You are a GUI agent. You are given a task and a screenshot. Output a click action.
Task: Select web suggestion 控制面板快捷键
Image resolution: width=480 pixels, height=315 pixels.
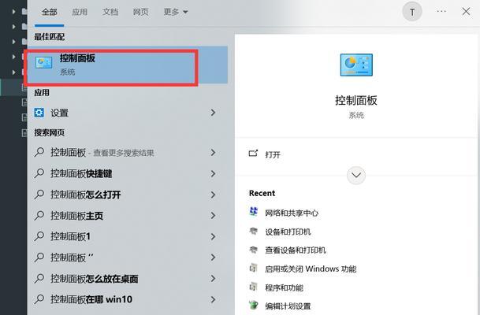pyautogui.click(x=81, y=173)
